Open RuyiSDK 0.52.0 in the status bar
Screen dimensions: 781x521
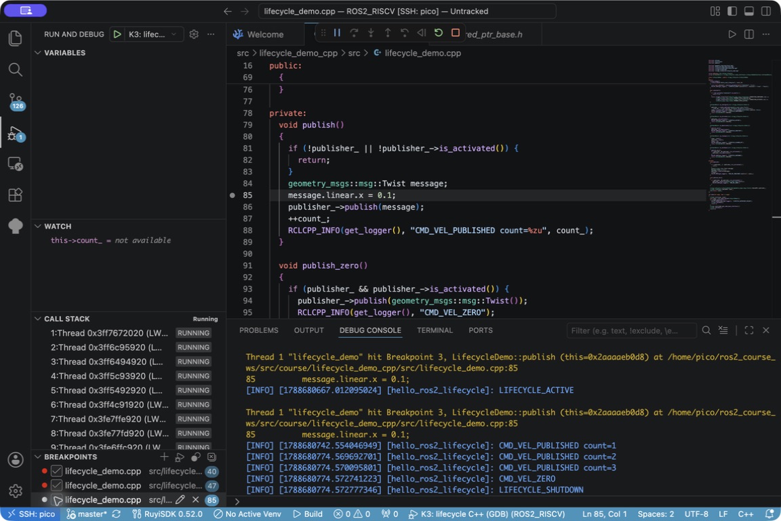click(167, 514)
